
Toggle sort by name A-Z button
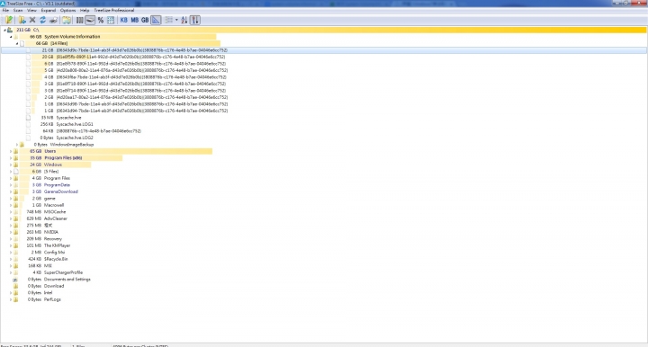pyautogui.click(x=184, y=20)
